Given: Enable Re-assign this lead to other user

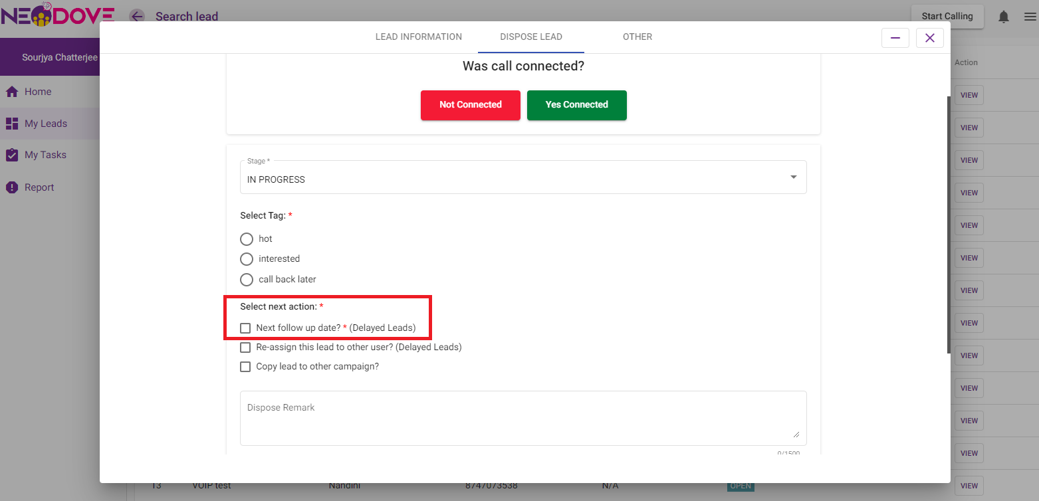Looking at the screenshot, I should click(x=245, y=348).
